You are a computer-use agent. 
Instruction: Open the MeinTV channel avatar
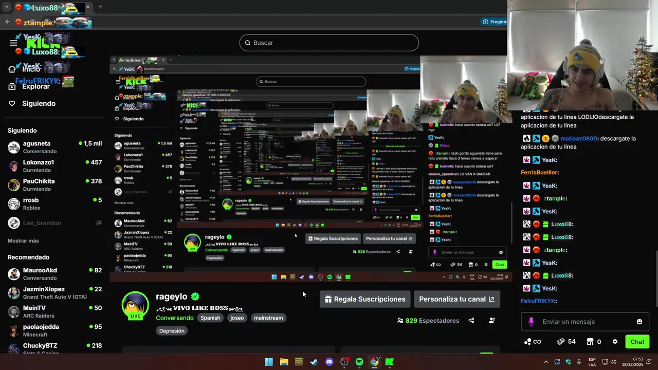click(14, 312)
